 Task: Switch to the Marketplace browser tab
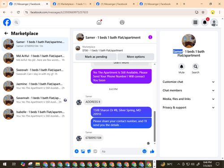[72, 4]
